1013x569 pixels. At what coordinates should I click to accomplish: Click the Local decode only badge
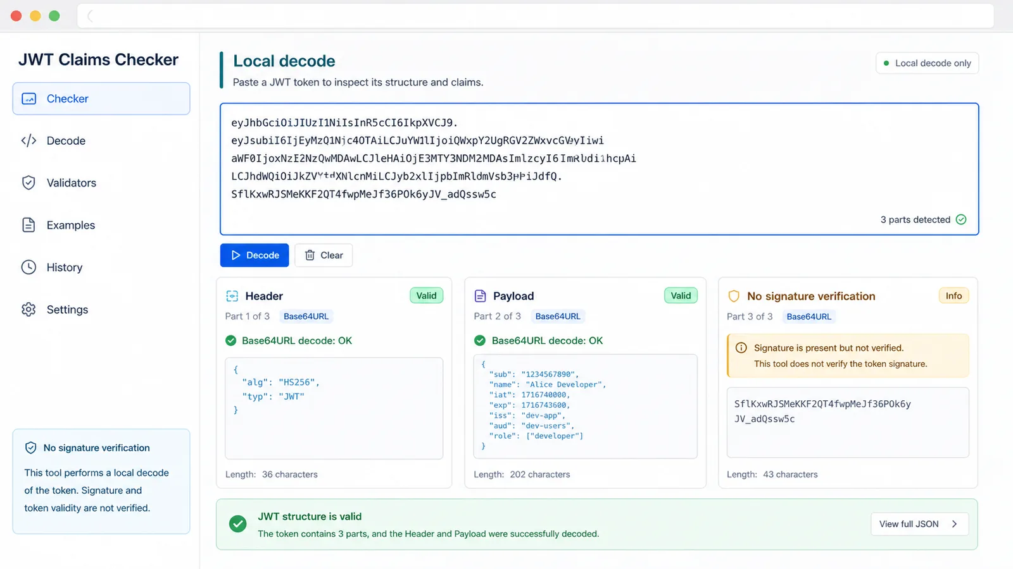coord(927,63)
